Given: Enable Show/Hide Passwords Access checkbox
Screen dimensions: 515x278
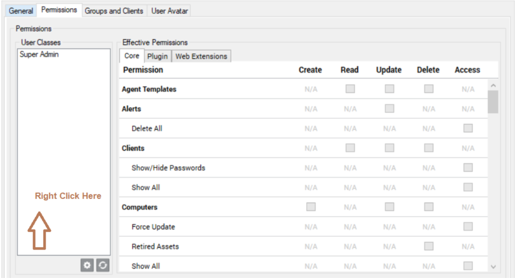Looking at the screenshot, I should [x=468, y=168].
